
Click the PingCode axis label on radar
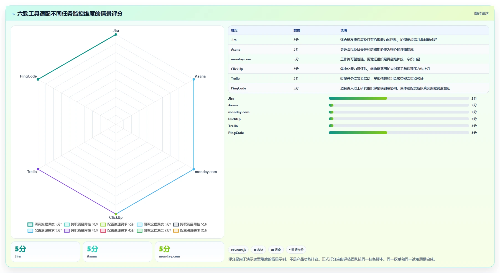coord(28,76)
